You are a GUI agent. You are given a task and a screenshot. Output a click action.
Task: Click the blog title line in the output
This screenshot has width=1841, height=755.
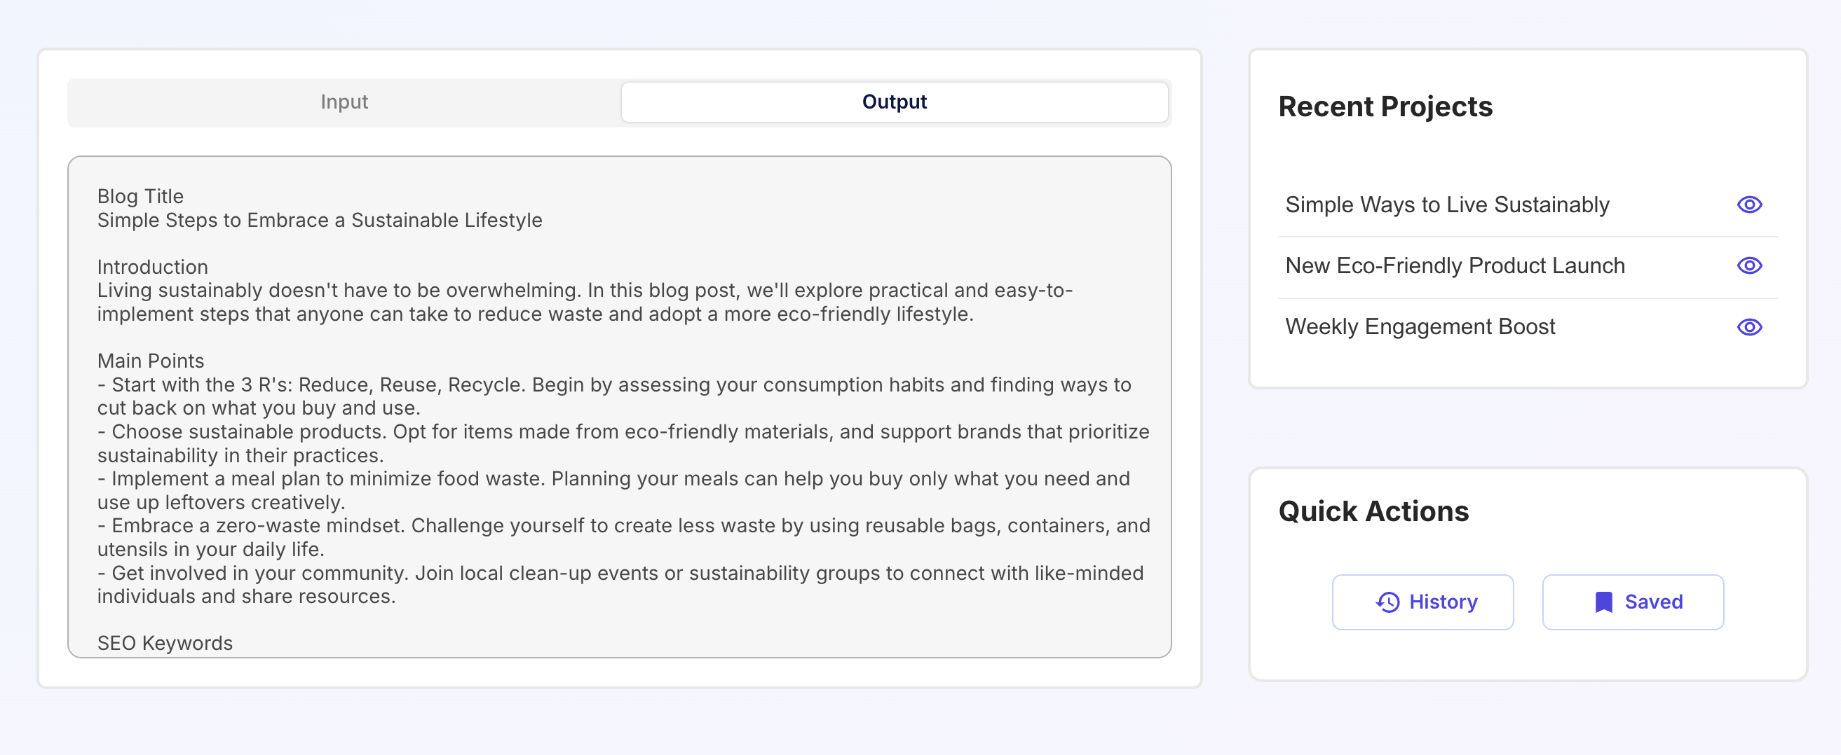(x=320, y=220)
